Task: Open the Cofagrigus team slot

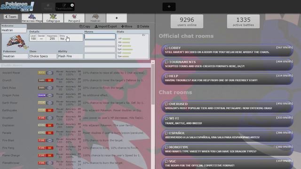Action: click(x=53, y=18)
